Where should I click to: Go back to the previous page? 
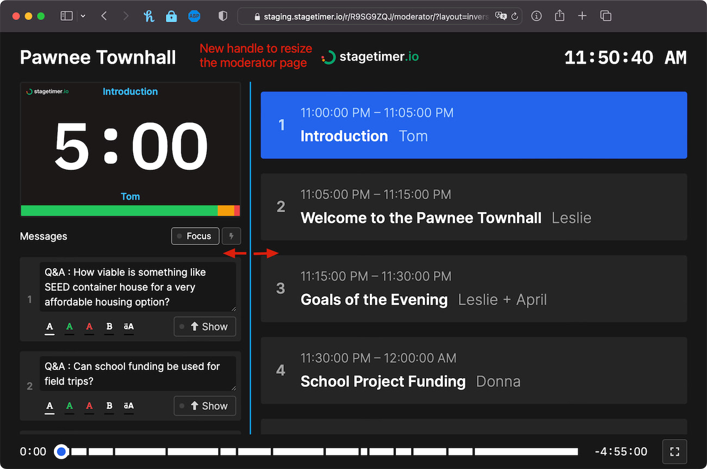[x=104, y=16]
